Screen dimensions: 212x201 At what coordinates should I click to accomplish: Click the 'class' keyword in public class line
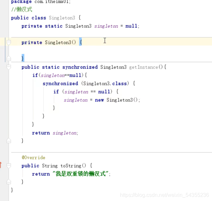(39, 18)
